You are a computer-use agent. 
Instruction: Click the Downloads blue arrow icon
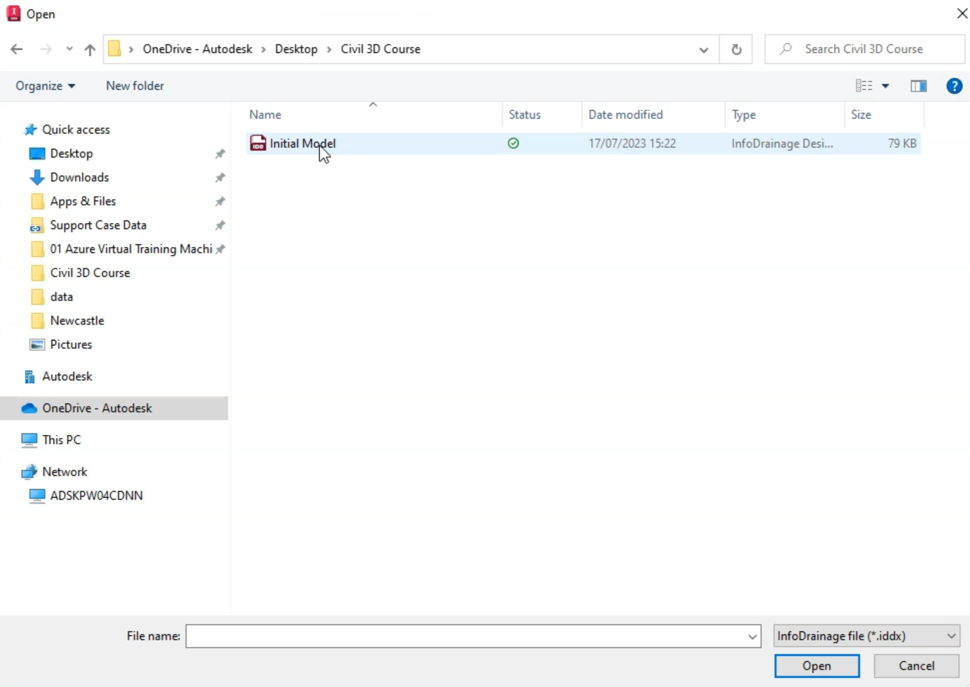point(37,177)
